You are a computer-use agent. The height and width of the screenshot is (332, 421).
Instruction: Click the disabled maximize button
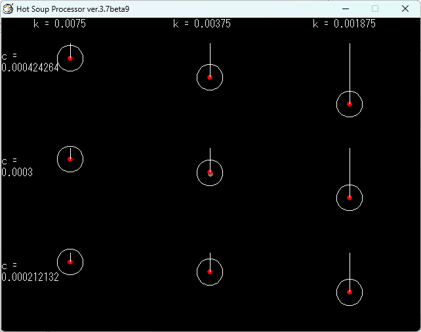click(x=375, y=9)
